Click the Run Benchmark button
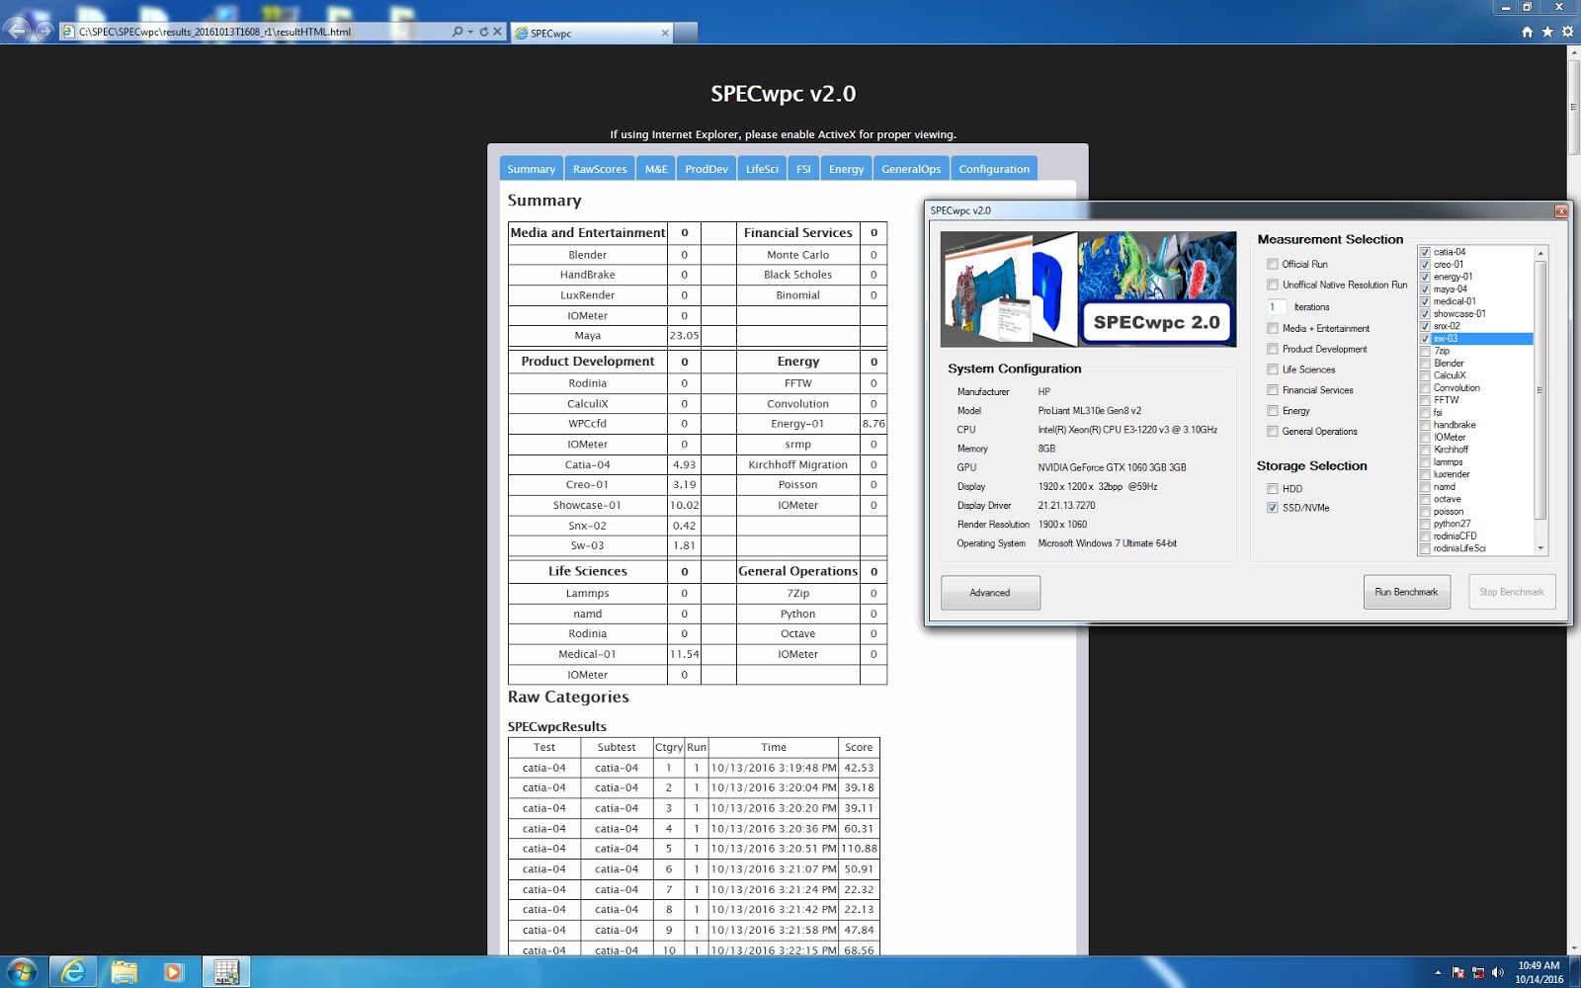1581x988 pixels. point(1407,592)
